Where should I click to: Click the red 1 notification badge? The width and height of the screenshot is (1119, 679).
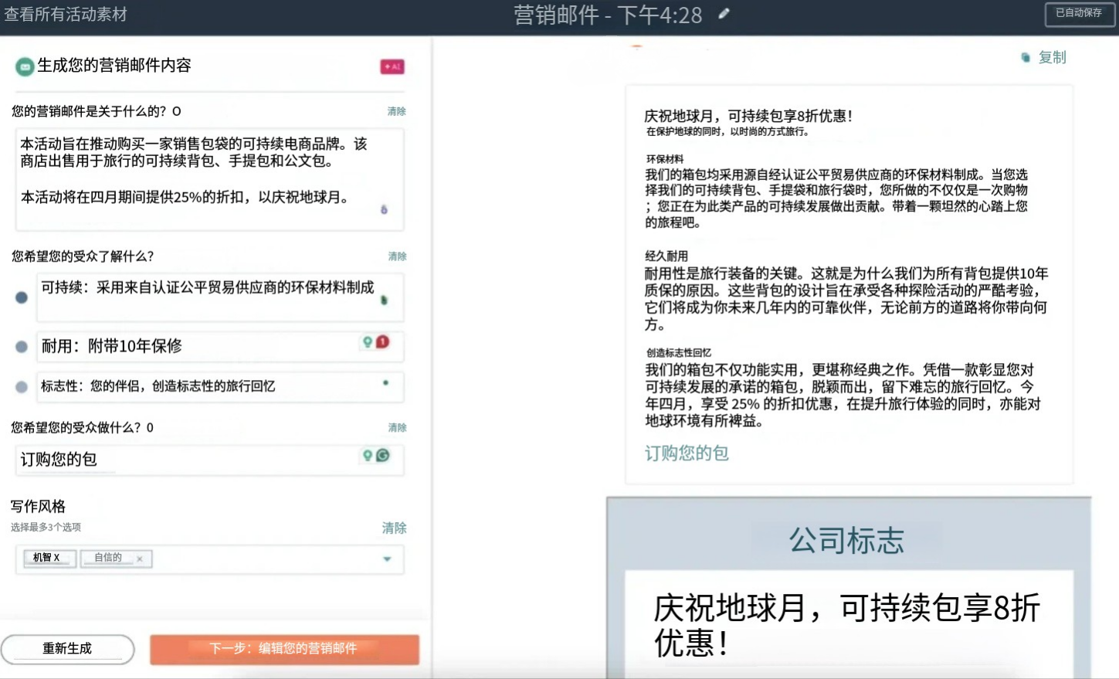(381, 342)
